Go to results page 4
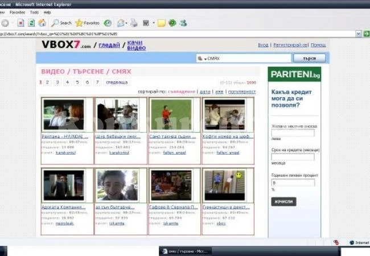 tap(68, 82)
